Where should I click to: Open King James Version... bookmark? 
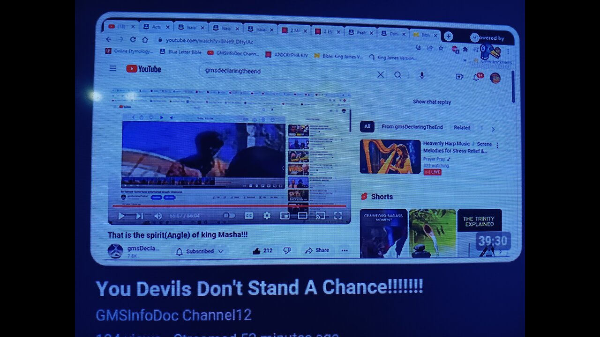tap(393, 58)
